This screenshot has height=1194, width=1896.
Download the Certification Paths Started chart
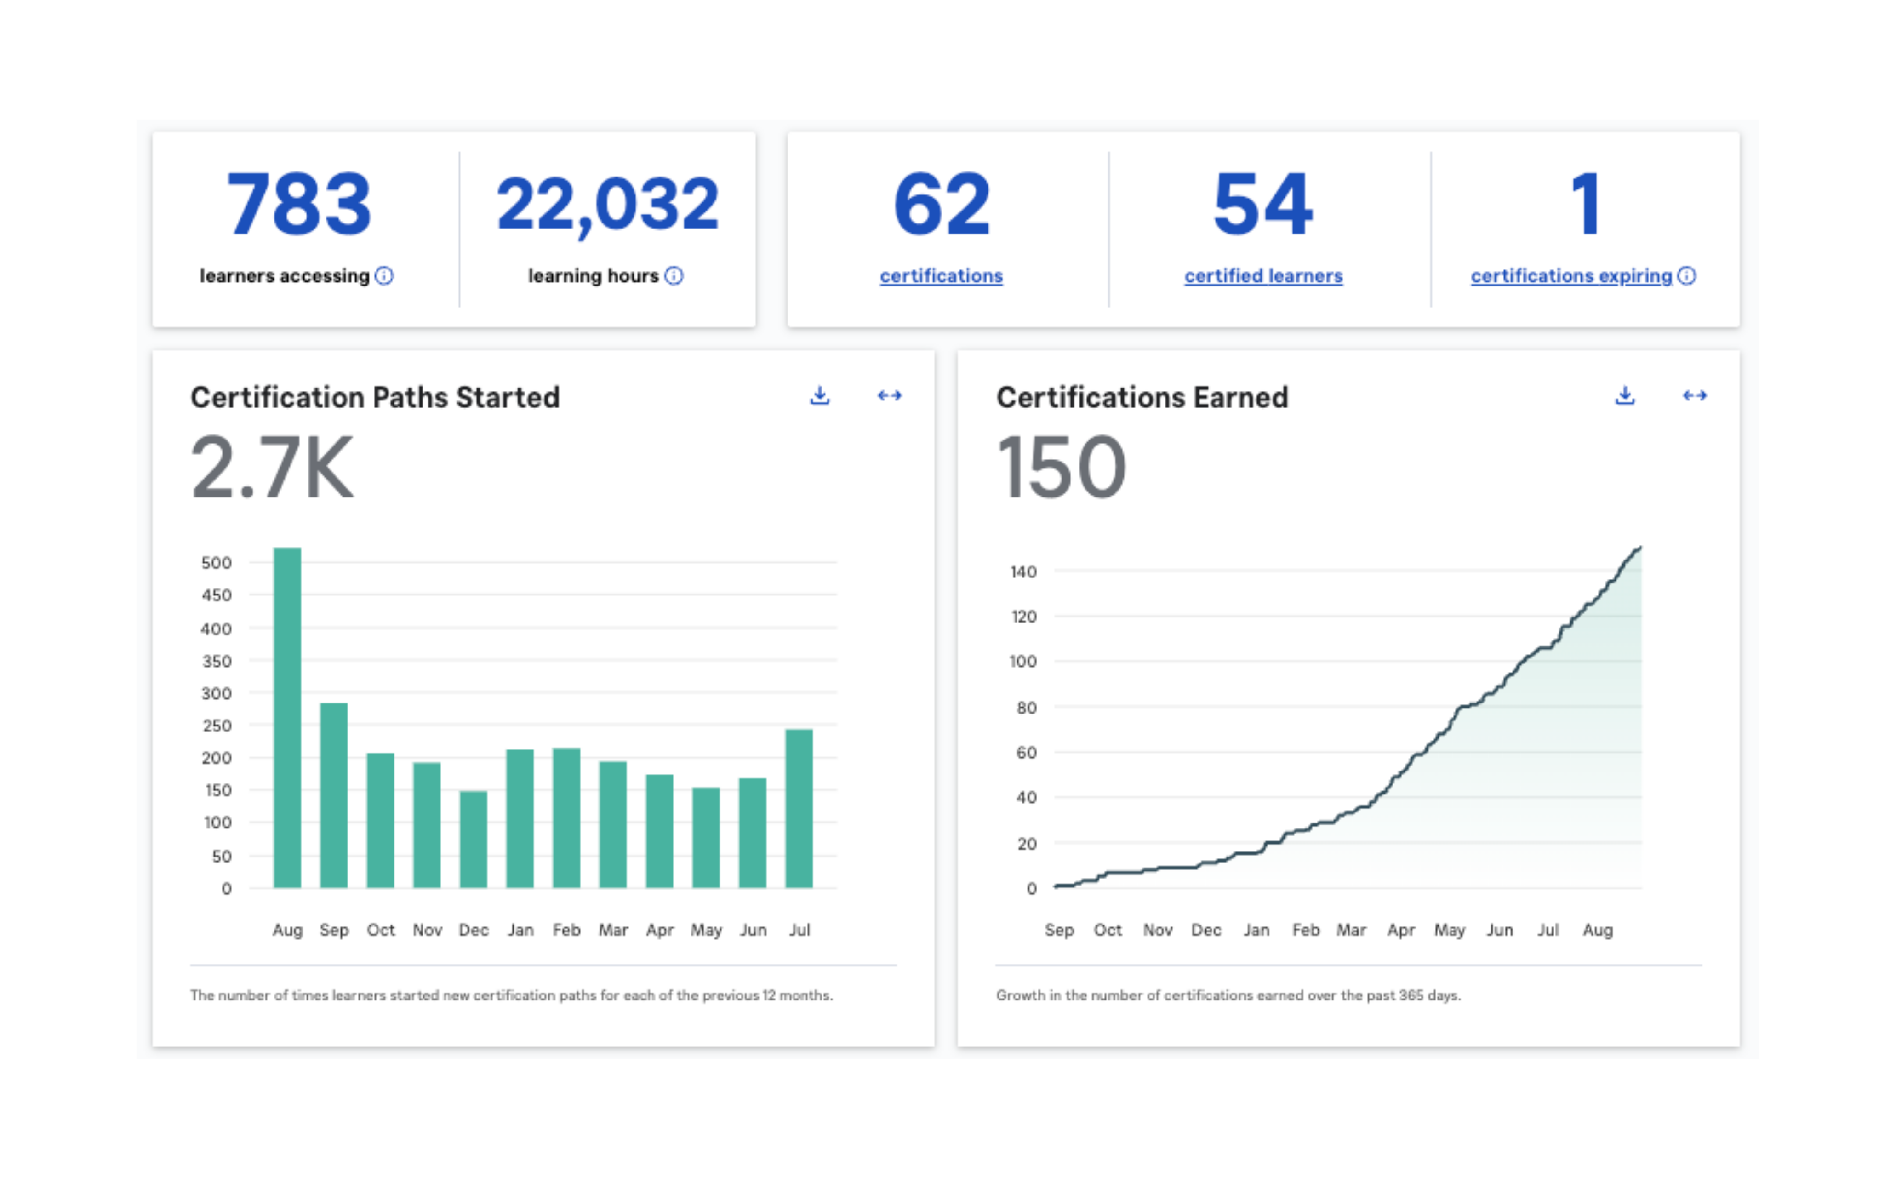[820, 395]
